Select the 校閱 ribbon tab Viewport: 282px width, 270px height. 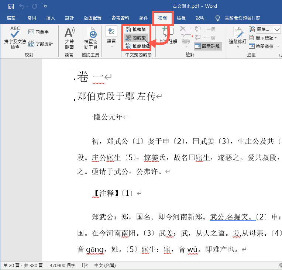coord(162,18)
